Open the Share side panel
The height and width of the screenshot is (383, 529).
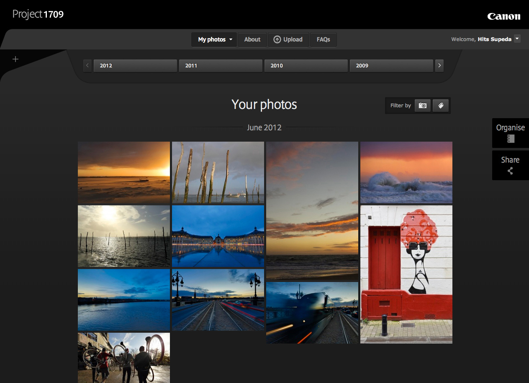510,165
